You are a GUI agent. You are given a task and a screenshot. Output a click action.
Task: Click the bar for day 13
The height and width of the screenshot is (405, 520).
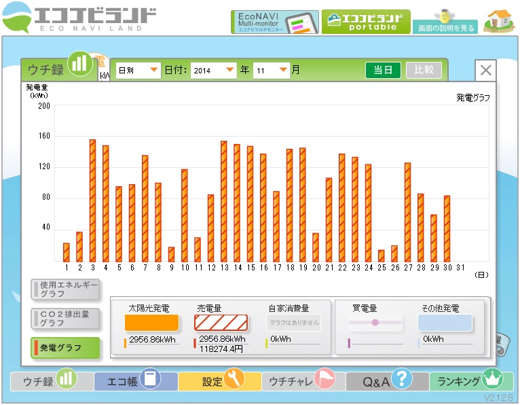pos(224,201)
